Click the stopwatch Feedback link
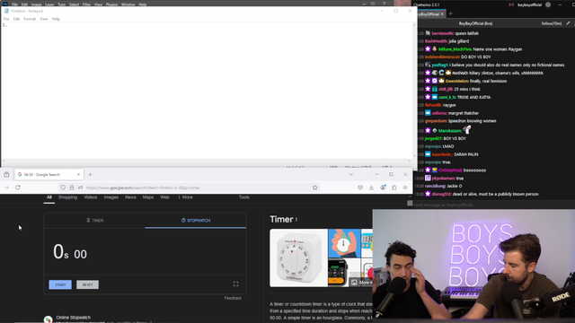 click(x=233, y=298)
